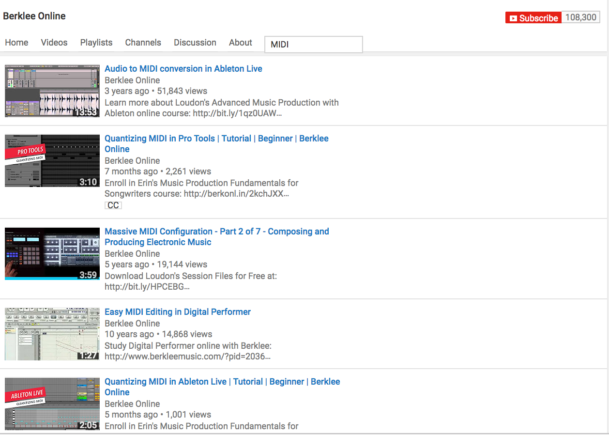The height and width of the screenshot is (435, 609).
Task: Open the Home tab
Action: coord(16,43)
